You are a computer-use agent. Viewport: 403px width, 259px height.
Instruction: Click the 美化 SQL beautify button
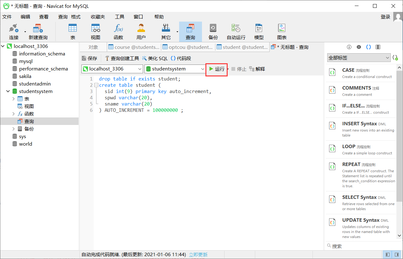point(155,58)
